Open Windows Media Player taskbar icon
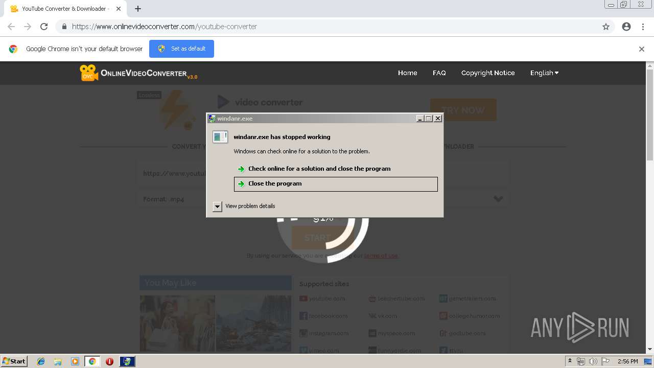654x368 pixels. click(x=75, y=361)
